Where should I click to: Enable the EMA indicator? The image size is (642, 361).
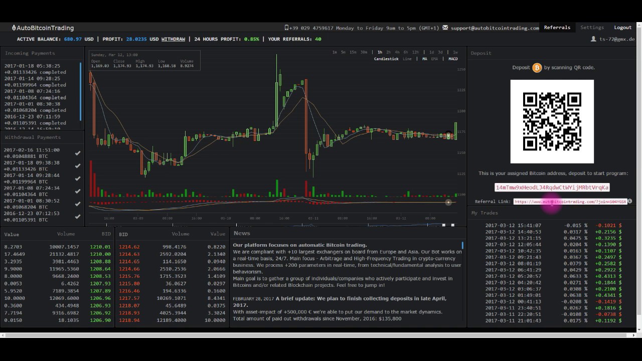[434, 59]
